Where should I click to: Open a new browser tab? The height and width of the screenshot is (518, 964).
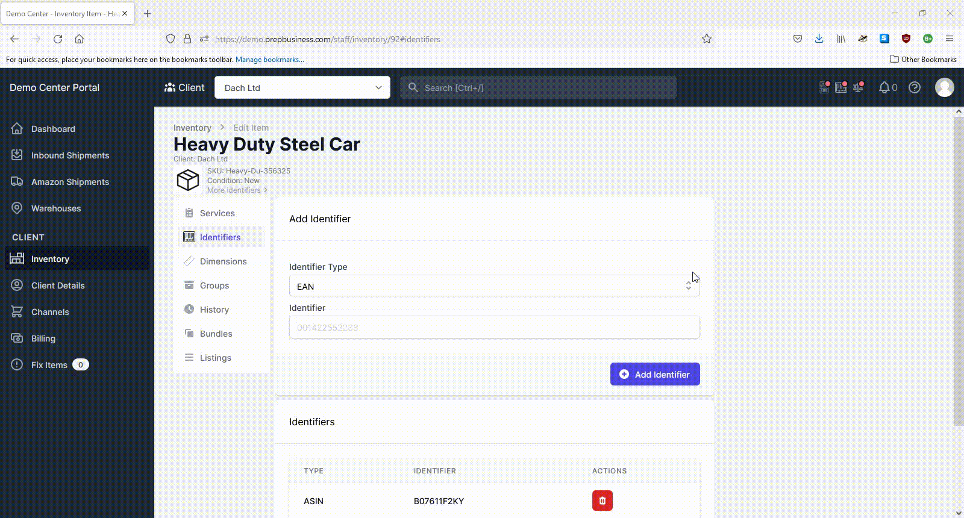[148, 13]
